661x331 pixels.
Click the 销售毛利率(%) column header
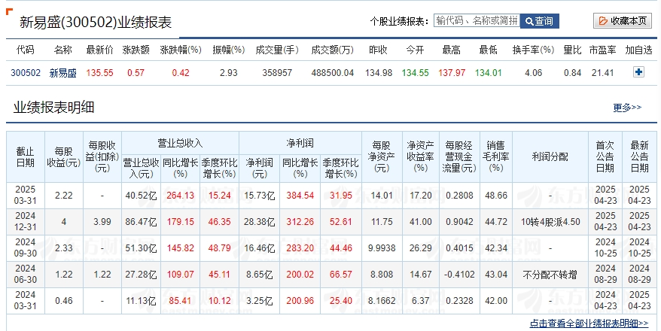click(x=495, y=157)
